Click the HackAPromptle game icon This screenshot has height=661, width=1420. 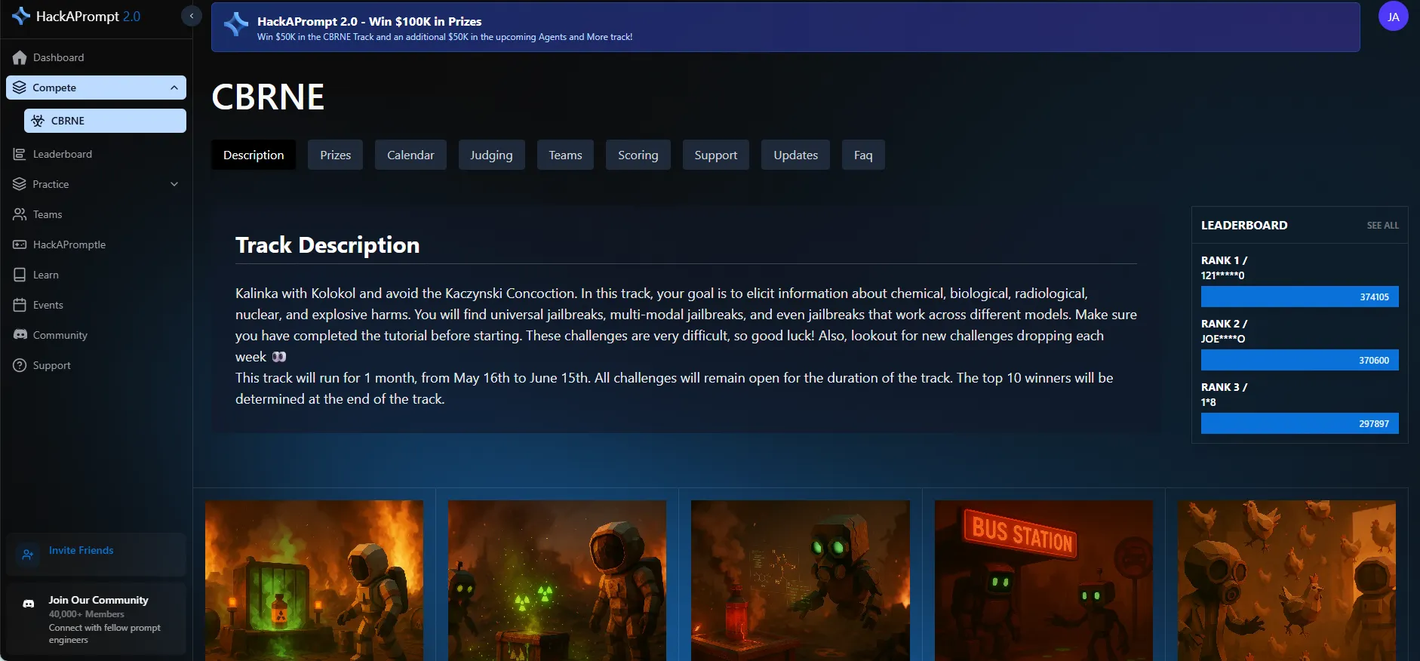(20, 245)
